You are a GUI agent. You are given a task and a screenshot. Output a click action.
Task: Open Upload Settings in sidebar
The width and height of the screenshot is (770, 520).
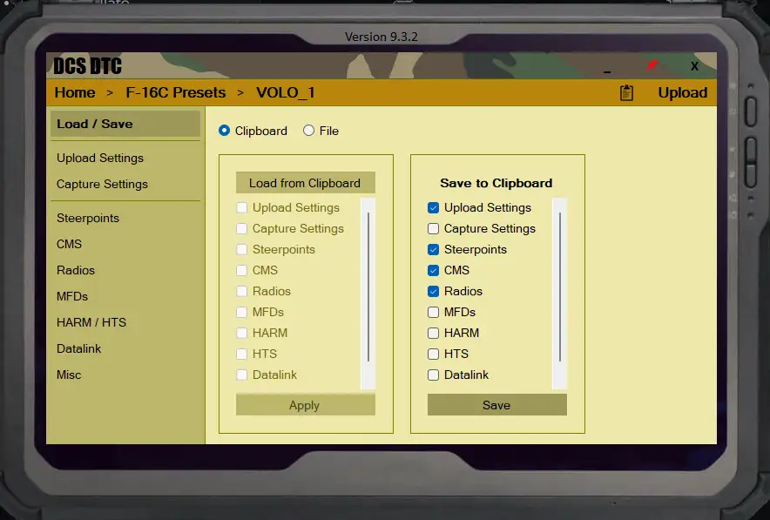click(x=100, y=159)
